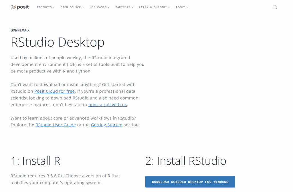Click the chevron arrow beside Products
This screenshot has width=293, height=192.
point(54,7)
